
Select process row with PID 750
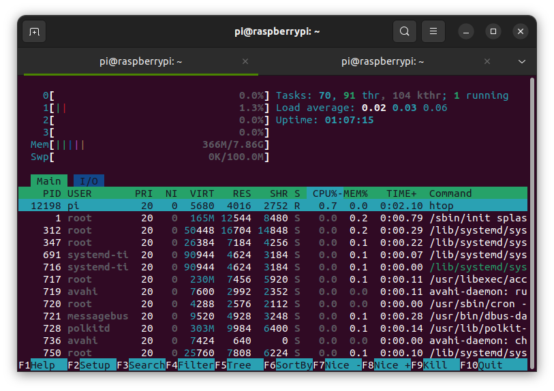coord(273,353)
